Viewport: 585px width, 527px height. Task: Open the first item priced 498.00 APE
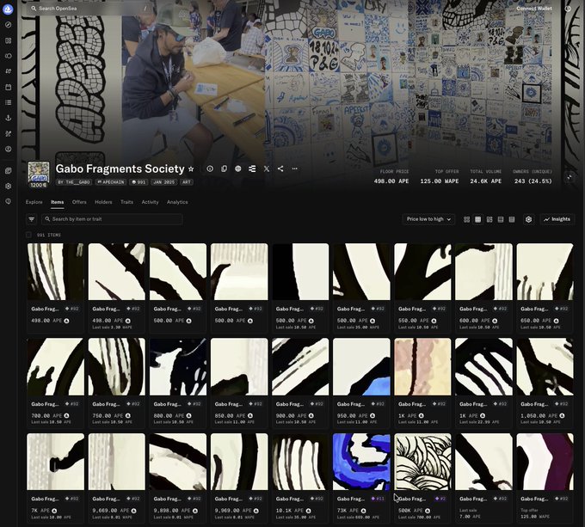click(56, 287)
